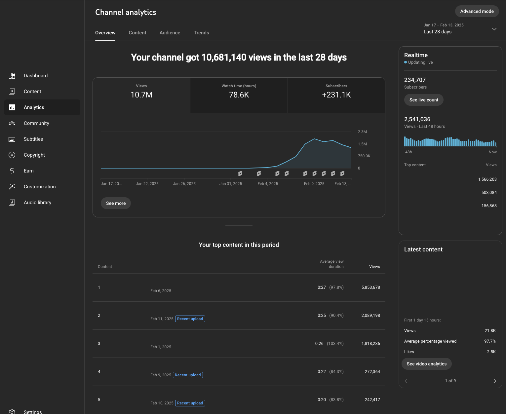Click the Advanced mode button

(477, 11)
